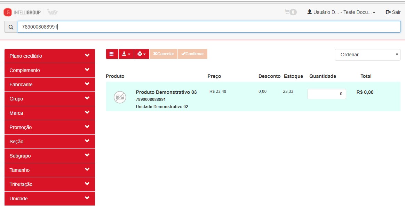Click the product barcode 7890008088991 text
The height and width of the screenshot is (209, 405).
[x=151, y=99]
